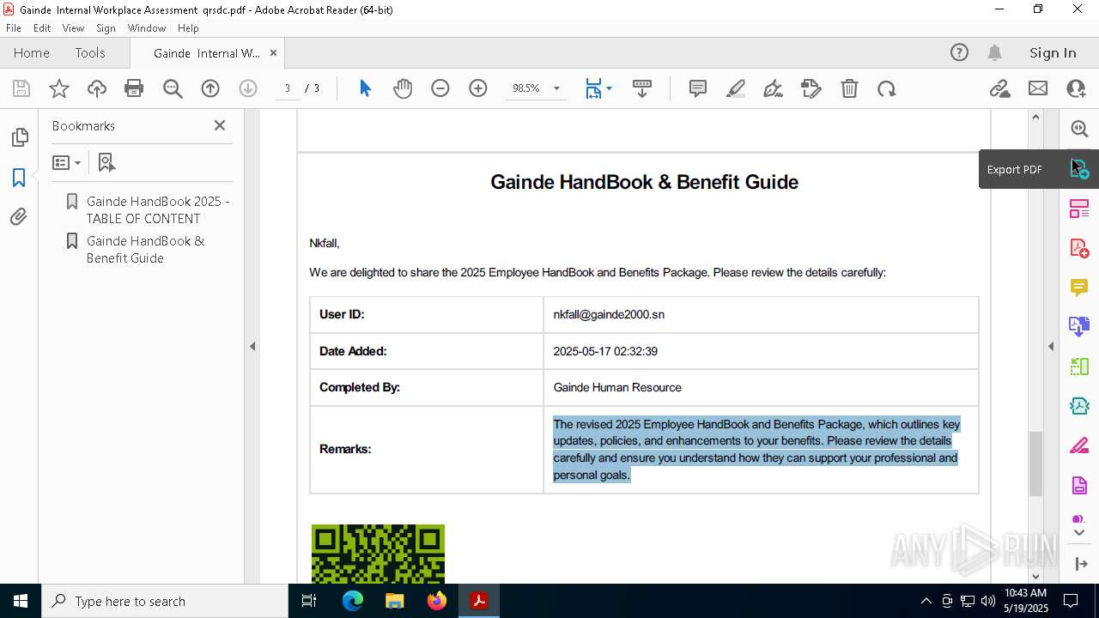
Task: Add a sticky note comment
Action: click(x=698, y=88)
